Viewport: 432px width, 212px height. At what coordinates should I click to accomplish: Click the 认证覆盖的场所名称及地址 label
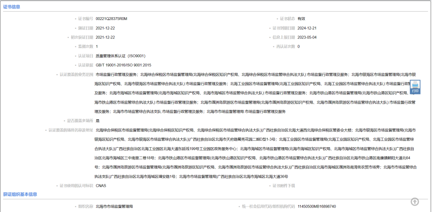click(x=70, y=130)
